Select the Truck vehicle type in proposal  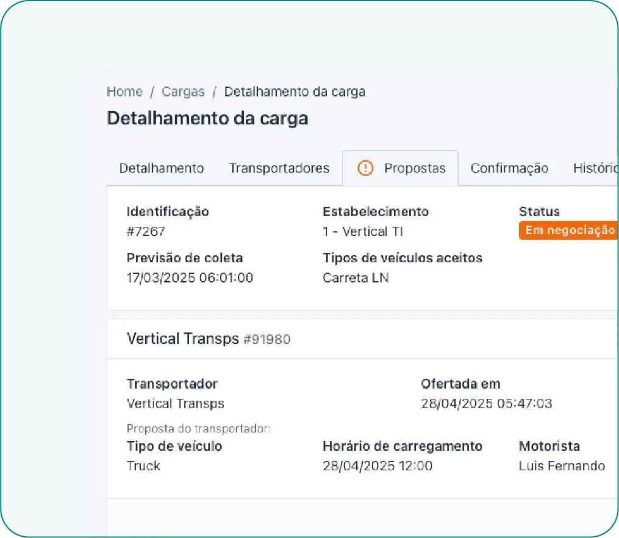point(143,466)
